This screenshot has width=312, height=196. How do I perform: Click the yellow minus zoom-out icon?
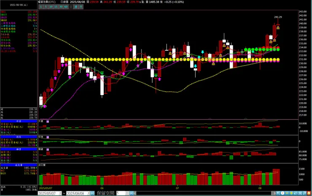287,193
